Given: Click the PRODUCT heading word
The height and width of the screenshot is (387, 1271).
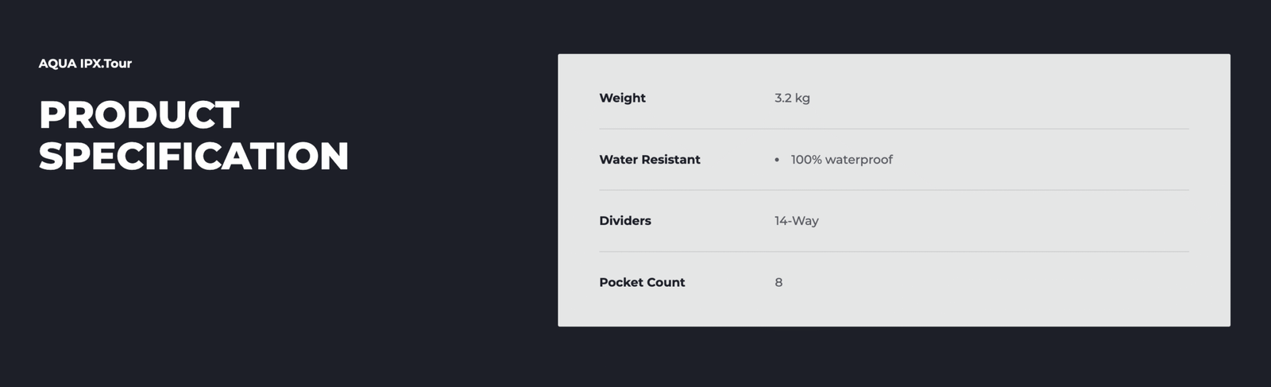Looking at the screenshot, I should (139, 115).
